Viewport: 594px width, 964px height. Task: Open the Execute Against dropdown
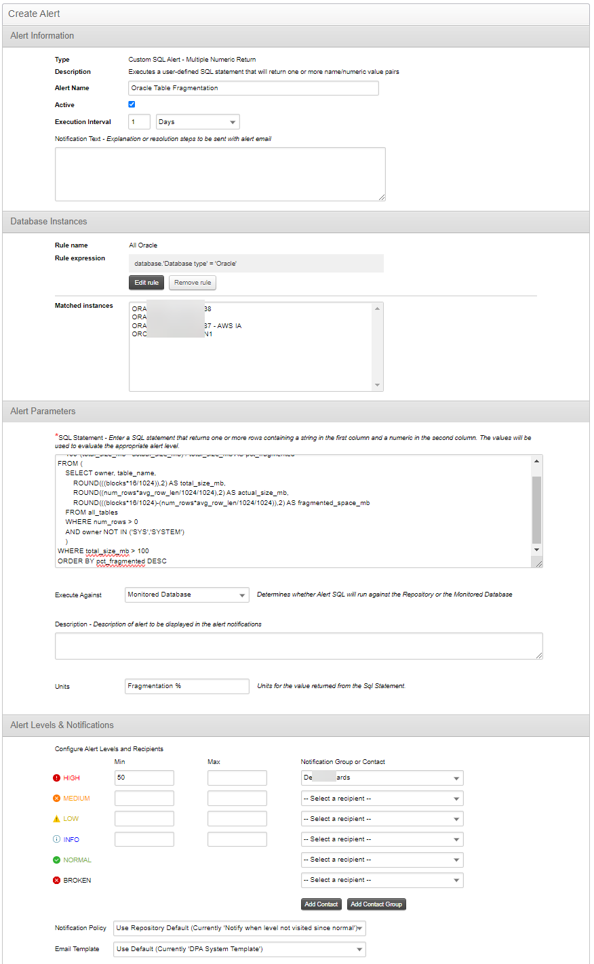[x=187, y=595]
